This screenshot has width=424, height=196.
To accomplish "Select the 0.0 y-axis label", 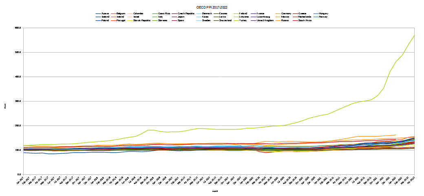I will pyautogui.click(x=19, y=175).
